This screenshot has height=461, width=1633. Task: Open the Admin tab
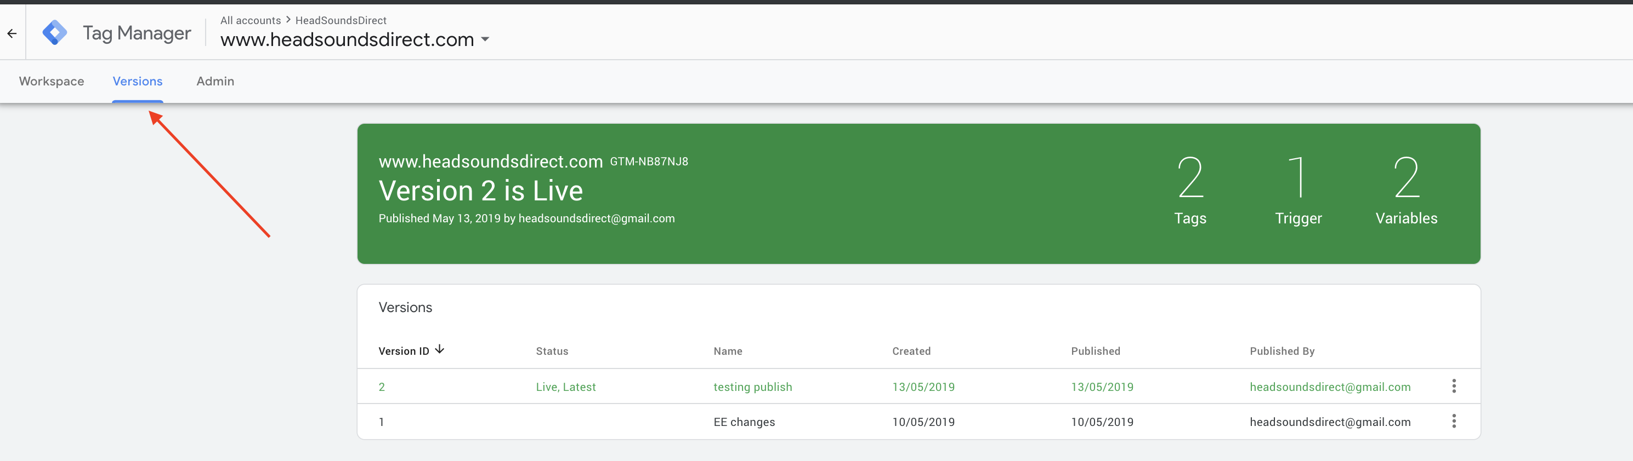[215, 81]
